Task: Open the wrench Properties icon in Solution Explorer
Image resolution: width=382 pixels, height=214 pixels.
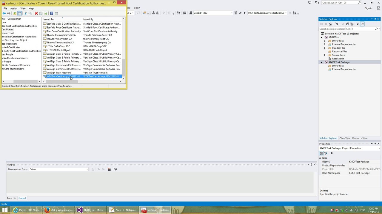Action: point(358,24)
